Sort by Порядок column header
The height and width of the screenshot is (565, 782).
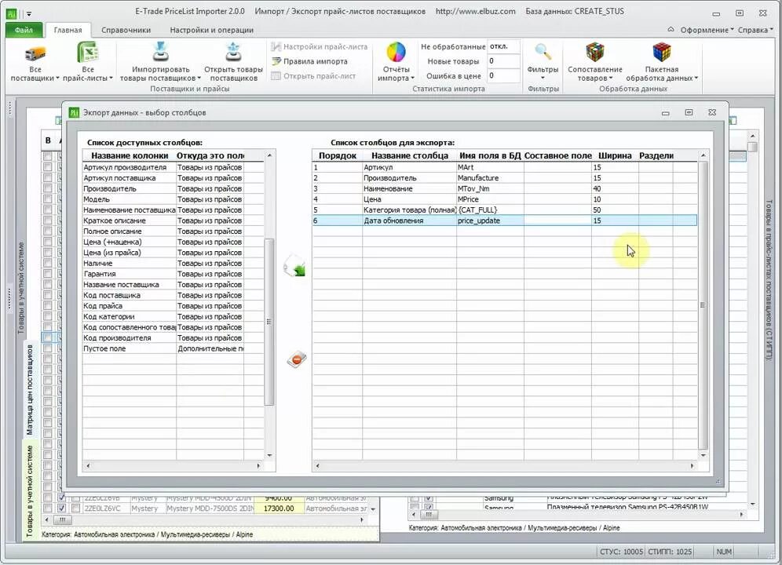[x=337, y=155]
